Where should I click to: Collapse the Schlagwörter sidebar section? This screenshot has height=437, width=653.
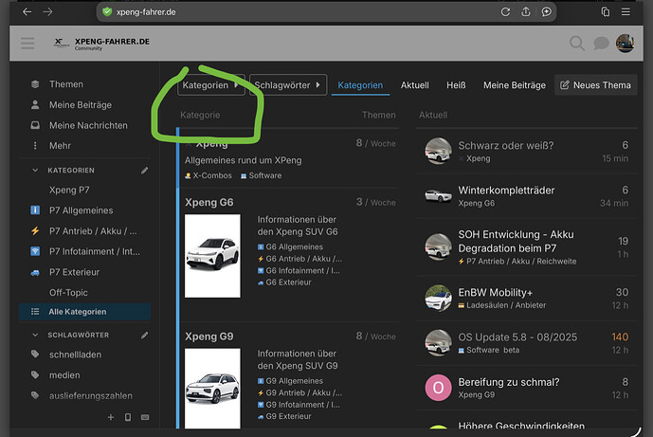pos(36,335)
